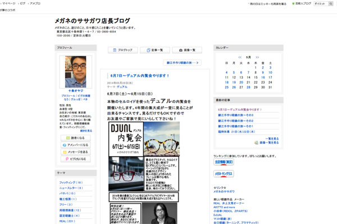Open the DJUAL maker link
This screenshot has height=224, width=337.
pos(218,215)
